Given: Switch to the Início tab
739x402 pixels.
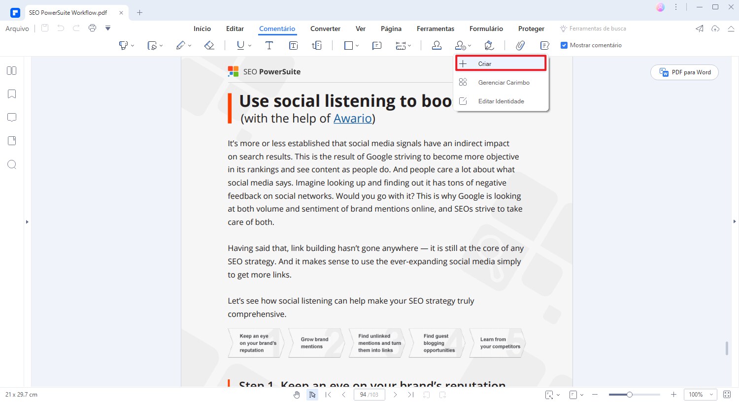Looking at the screenshot, I should 202,29.
